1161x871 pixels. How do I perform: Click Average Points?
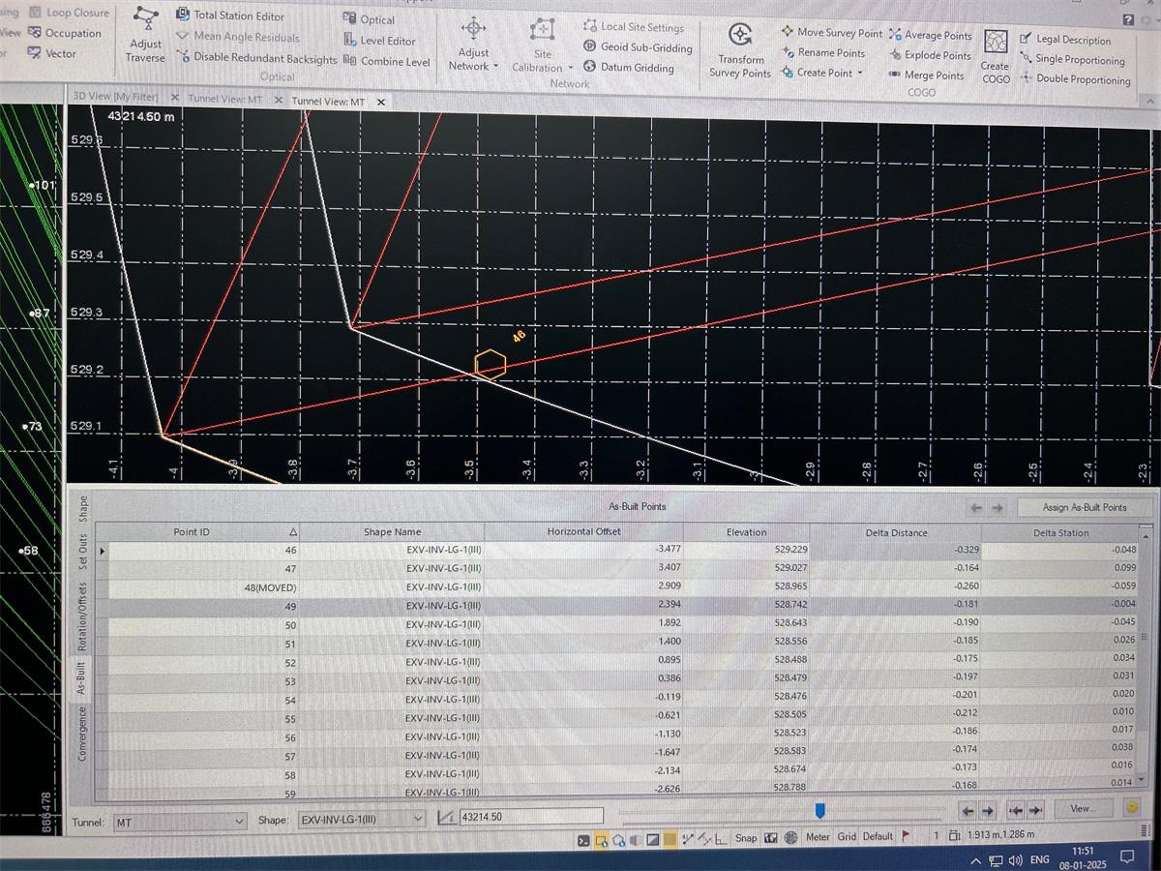pos(930,36)
